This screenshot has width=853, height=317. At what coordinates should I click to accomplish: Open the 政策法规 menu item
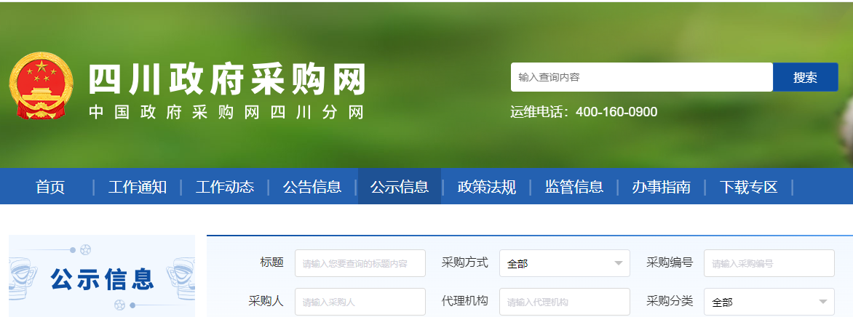pyautogui.click(x=486, y=187)
